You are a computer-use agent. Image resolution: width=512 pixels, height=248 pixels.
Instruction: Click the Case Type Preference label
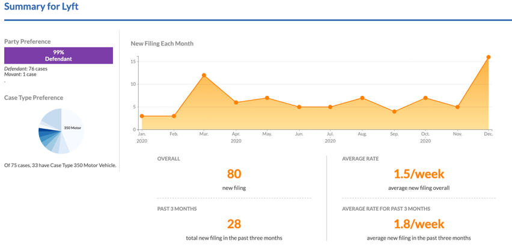(34, 98)
